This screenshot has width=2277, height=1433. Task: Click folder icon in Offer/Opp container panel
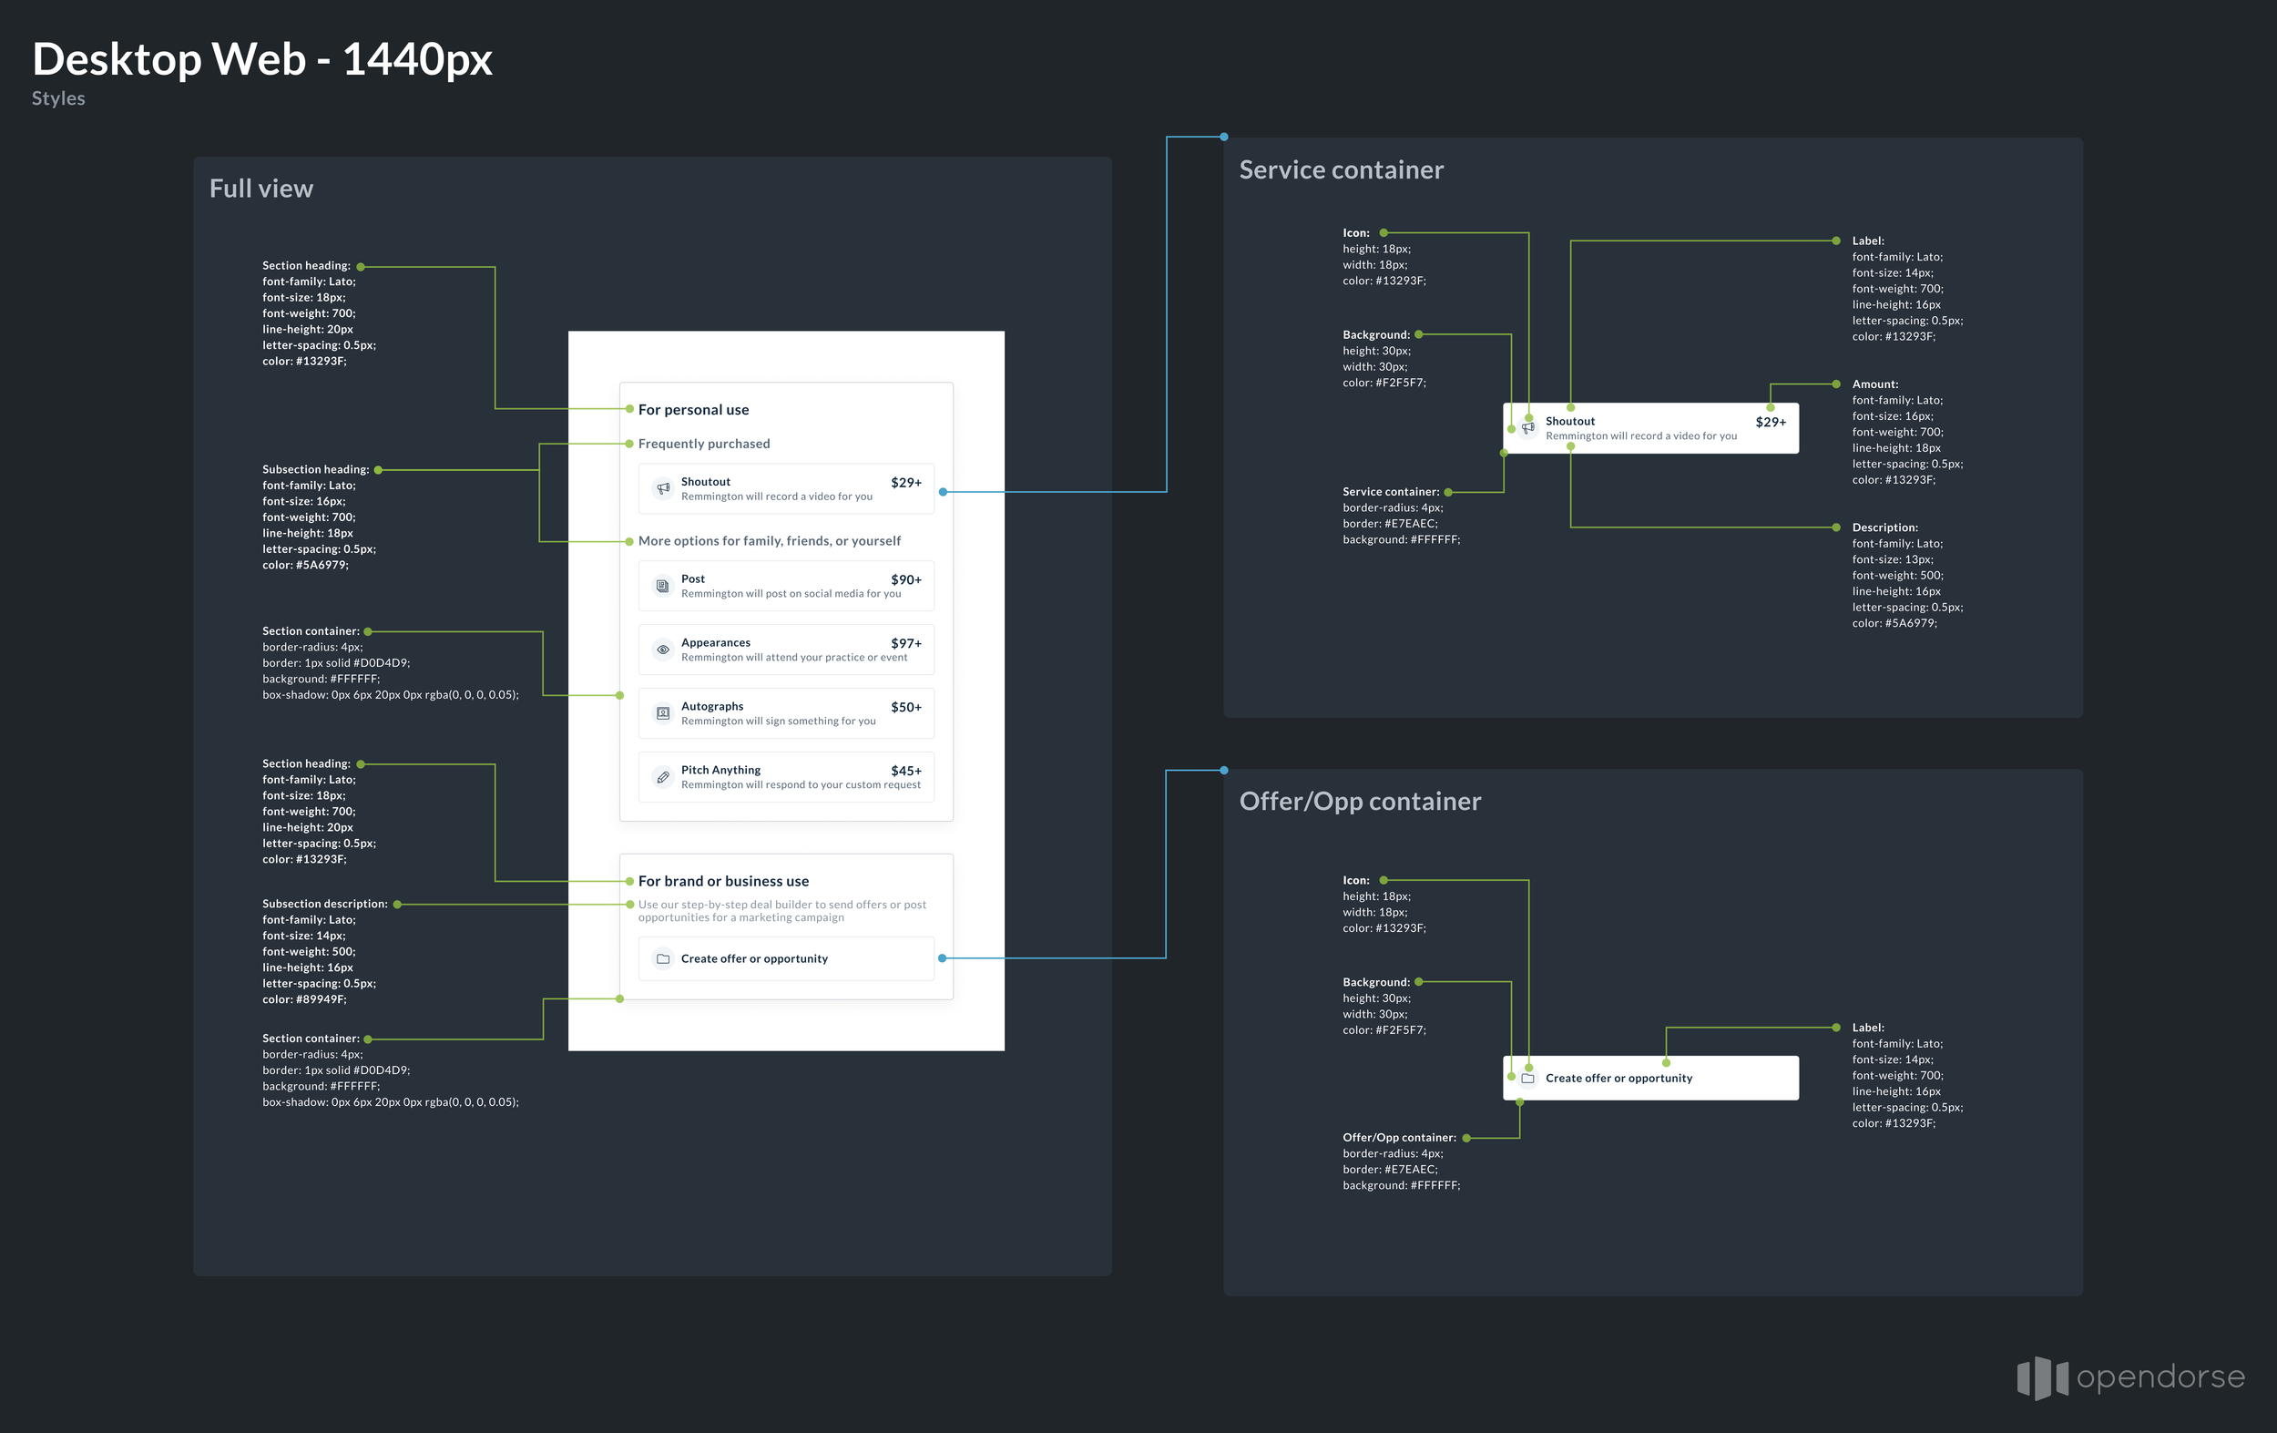coord(1528,1079)
